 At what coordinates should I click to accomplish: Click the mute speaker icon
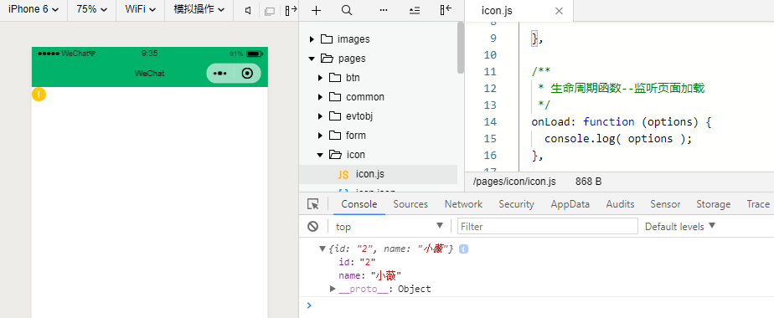(x=249, y=10)
